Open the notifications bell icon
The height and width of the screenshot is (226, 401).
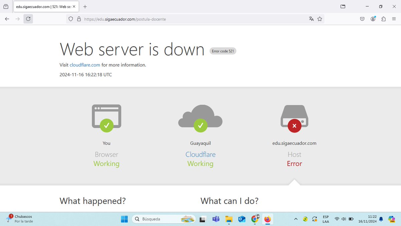point(381,219)
